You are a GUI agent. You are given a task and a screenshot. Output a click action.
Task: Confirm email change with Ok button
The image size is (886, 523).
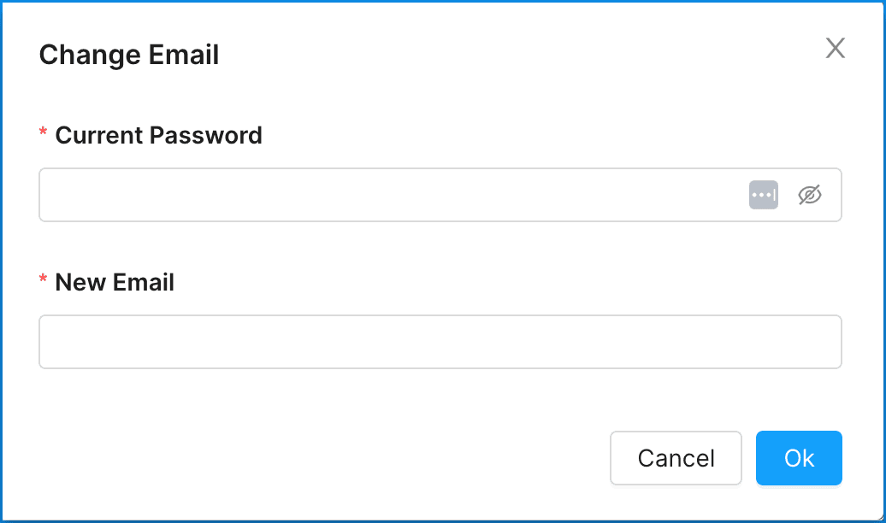pyautogui.click(x=799, y=458)
